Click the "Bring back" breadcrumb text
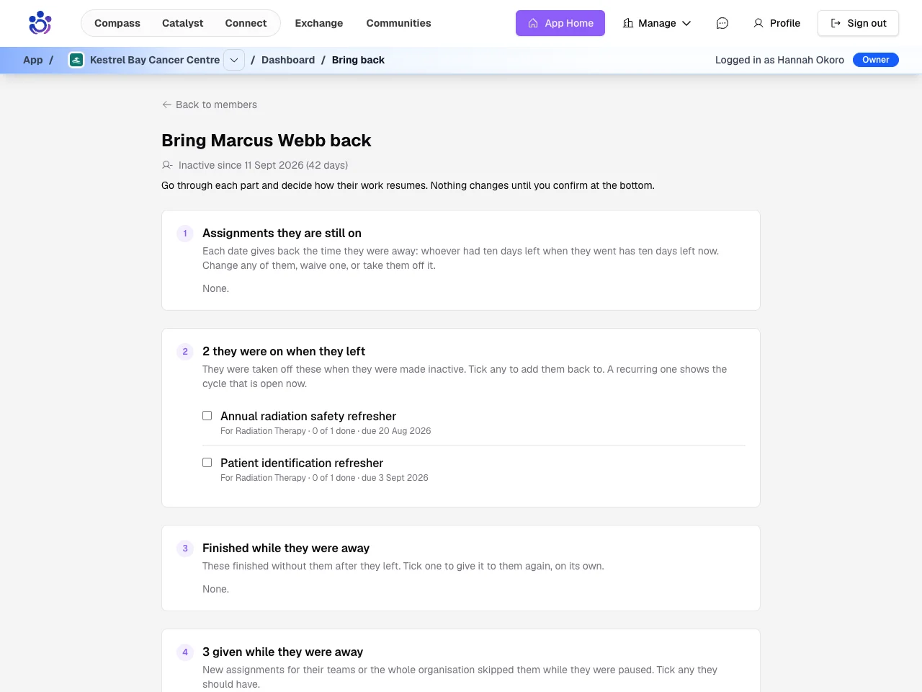This screenshot has width=922, height=692. 358,60
